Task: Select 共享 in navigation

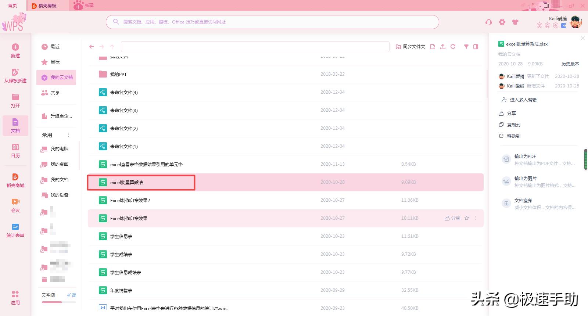Action: point(56,93)
